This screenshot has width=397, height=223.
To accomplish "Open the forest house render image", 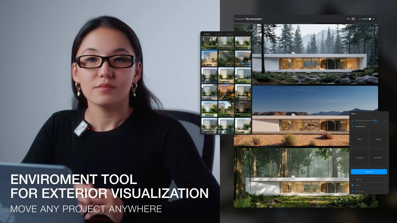I will (315, 54).
